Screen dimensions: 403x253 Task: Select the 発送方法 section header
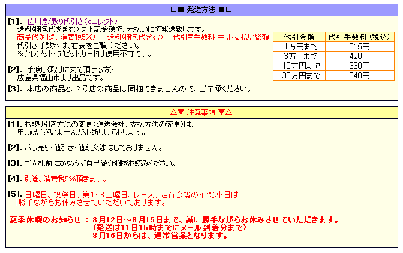201,10
